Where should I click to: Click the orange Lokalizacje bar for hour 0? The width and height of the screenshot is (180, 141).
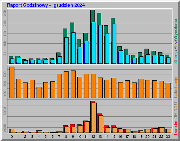pos(12,82)
